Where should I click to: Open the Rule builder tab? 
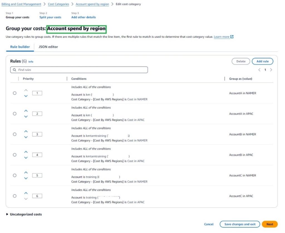pos(20,47)
